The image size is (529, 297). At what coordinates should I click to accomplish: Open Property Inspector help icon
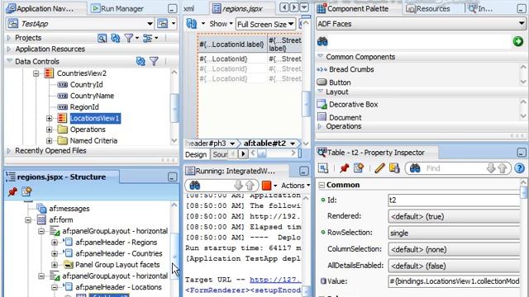pos(520,168)
